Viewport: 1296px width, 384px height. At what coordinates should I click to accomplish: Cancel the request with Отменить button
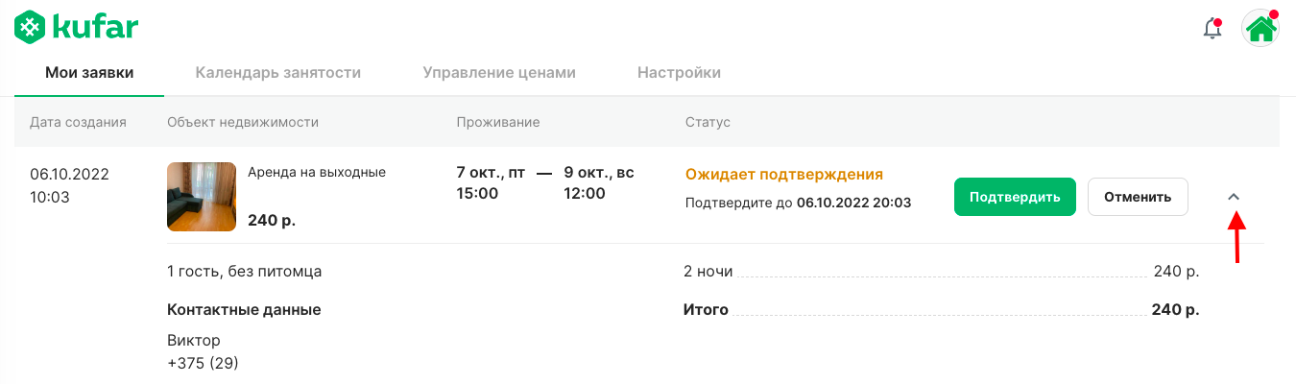click(1138, 197)
